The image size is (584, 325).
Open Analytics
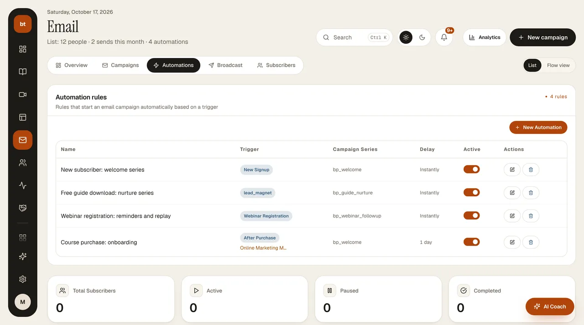(485, 37)
